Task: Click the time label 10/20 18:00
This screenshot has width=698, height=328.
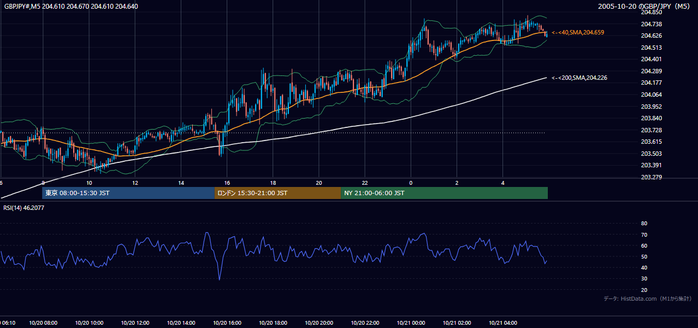Action: [273, 323]
